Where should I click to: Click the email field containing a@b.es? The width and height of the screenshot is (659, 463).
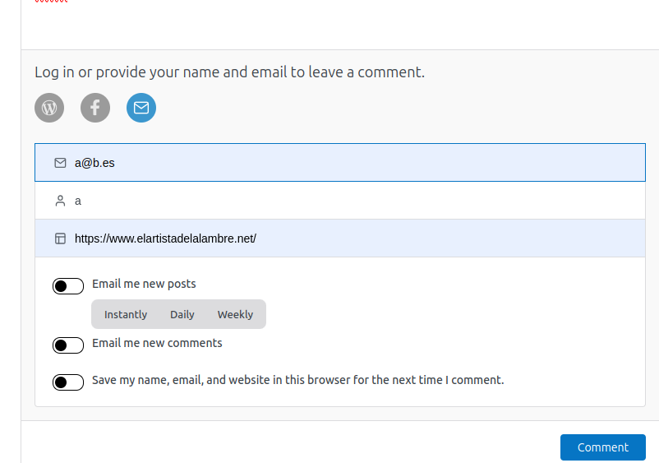353,163
